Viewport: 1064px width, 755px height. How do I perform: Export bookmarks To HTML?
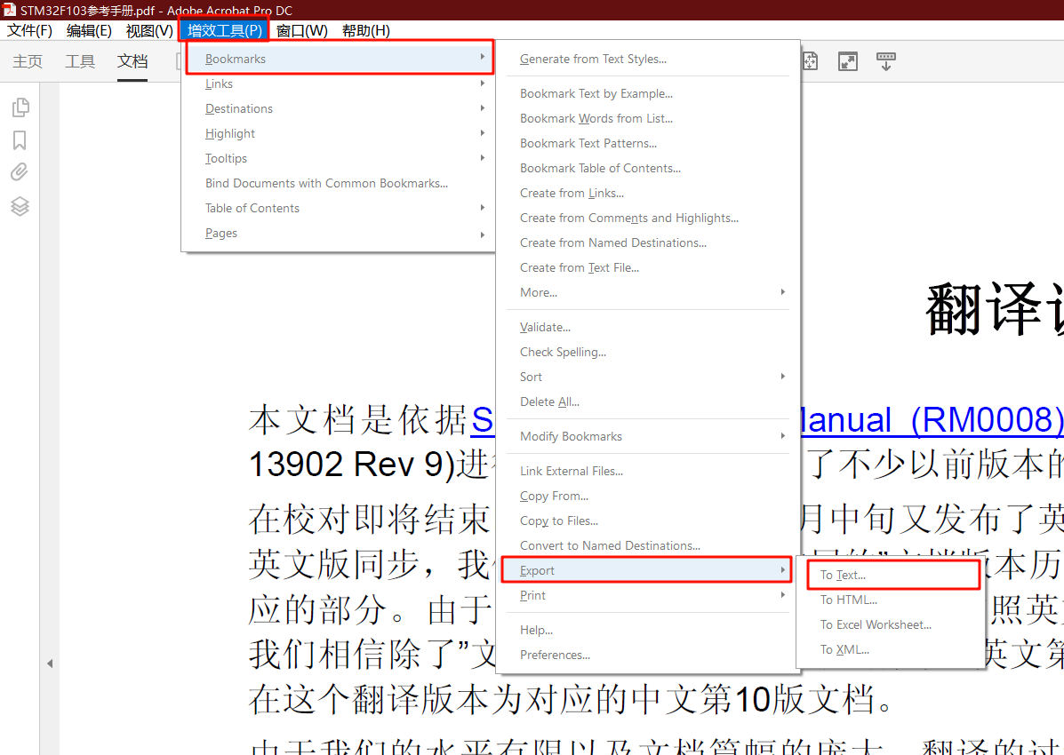pyautogui.click(x=891, y=600)
